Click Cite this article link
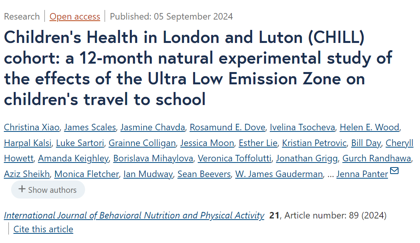Viewport: 420px width, 243px height. click(x=43, y=229)
